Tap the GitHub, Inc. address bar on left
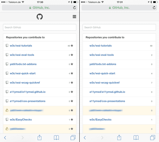The height and width of the screenshot is (142, 159). [40, 8]
